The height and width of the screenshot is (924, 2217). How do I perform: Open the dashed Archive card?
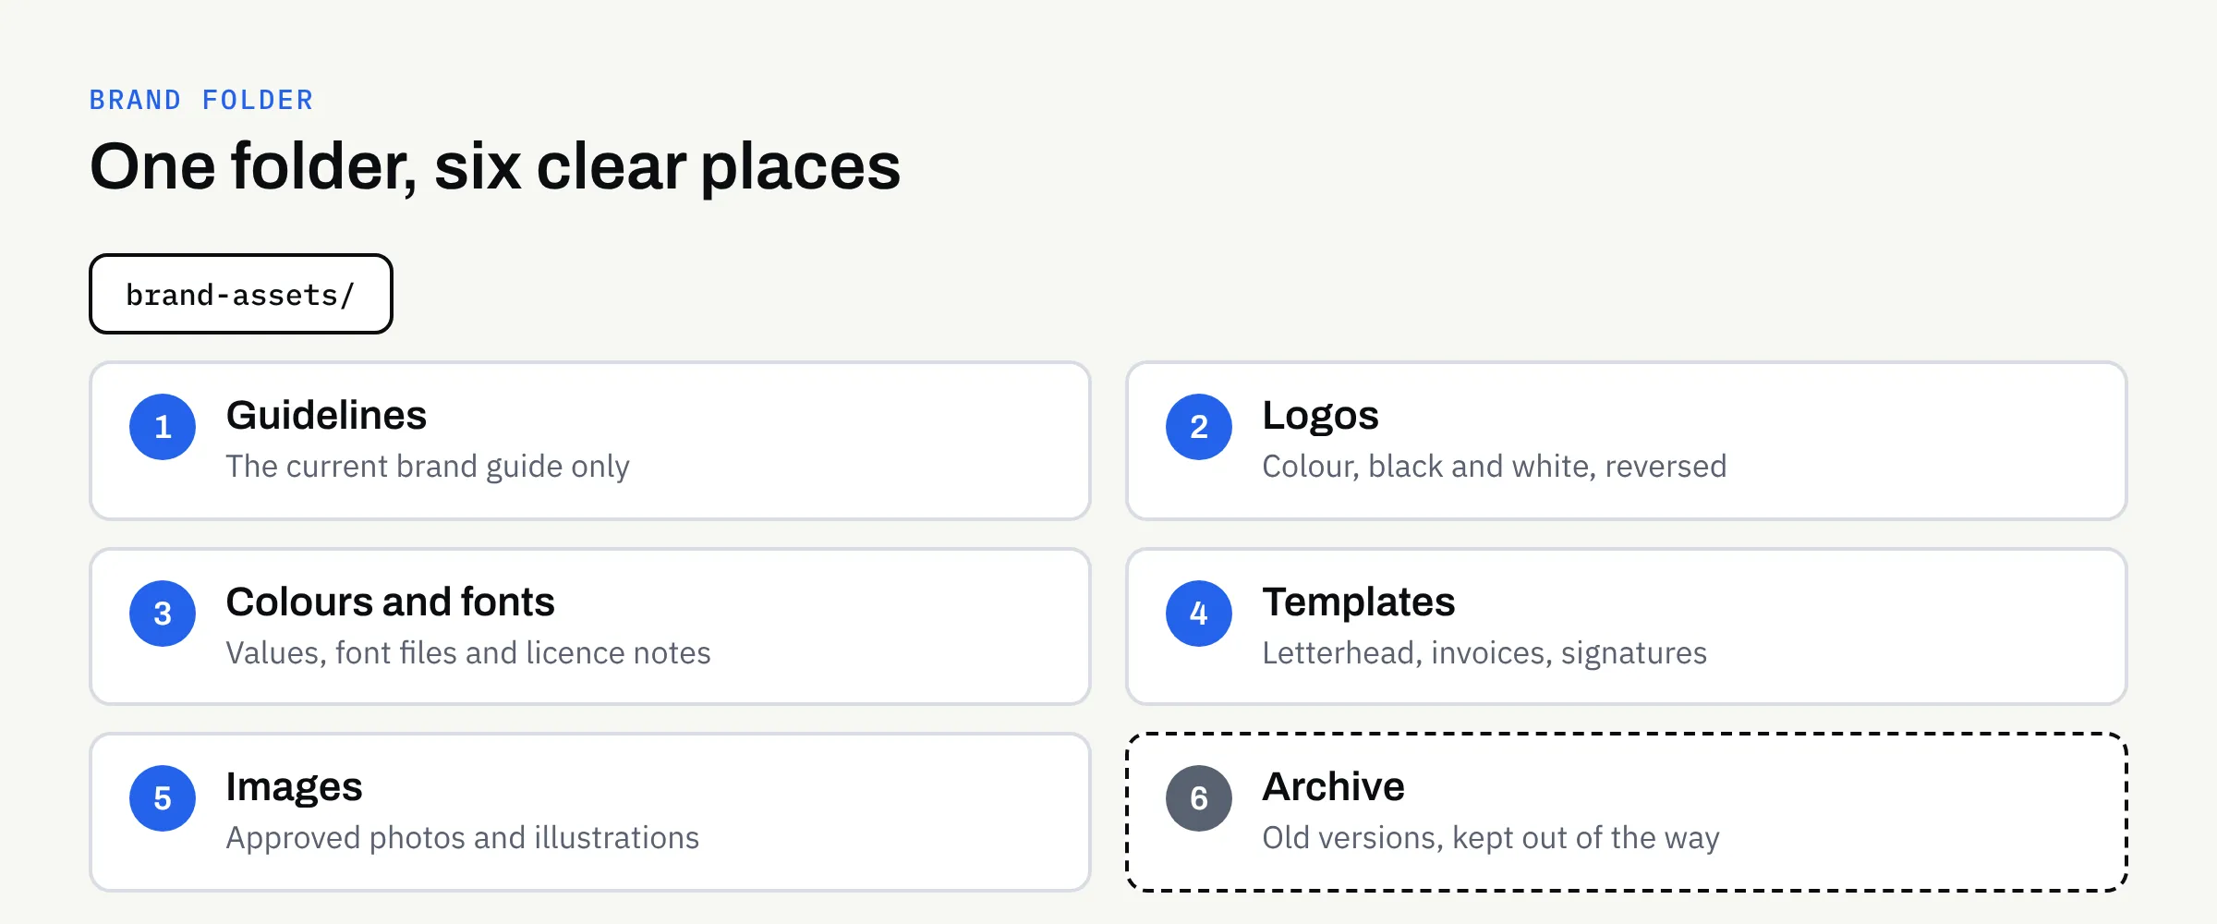pyautogui.click(x=1627, y=812)
